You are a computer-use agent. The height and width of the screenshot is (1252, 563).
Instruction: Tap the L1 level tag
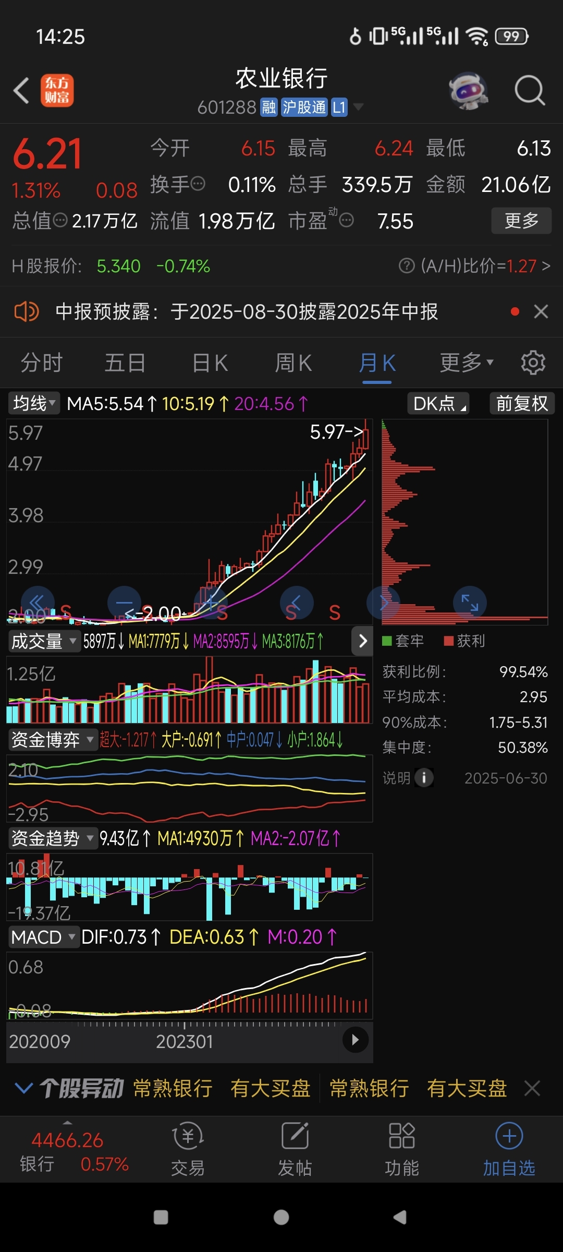(339, 107)
